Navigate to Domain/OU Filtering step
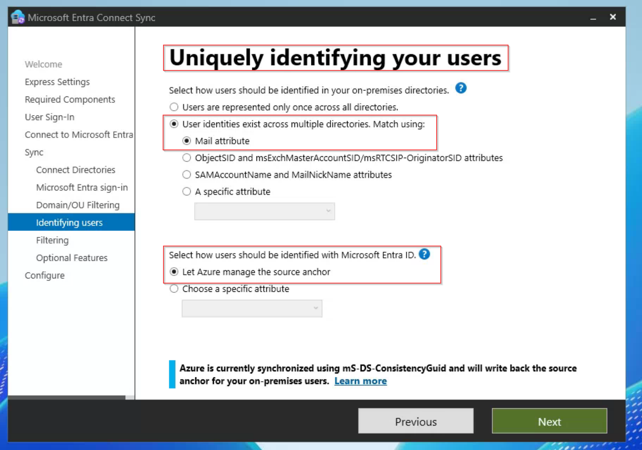The width and height of the screenshot is (642, 450). 78,205
